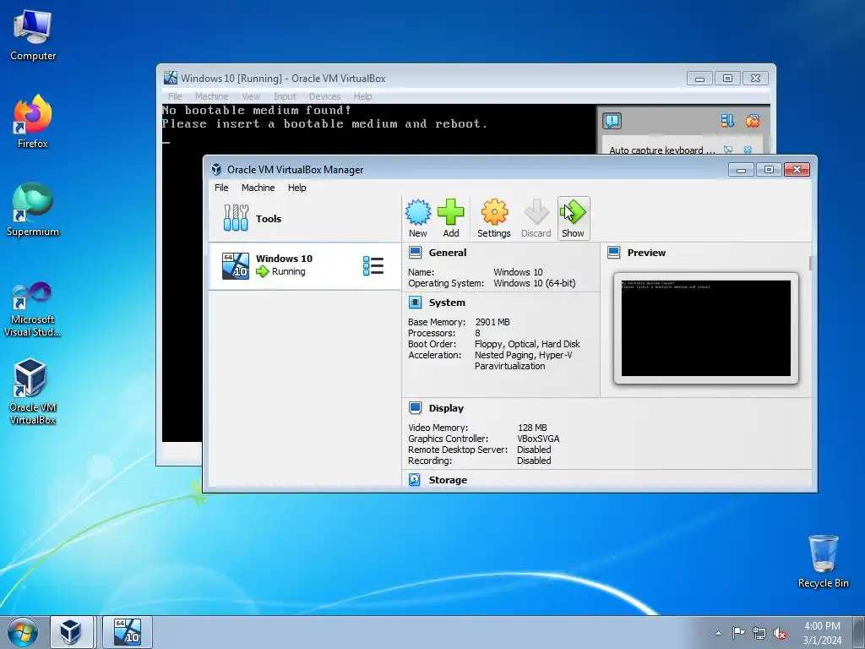Open Machine menu in Windows 10 VM window
This screenshot has width=865, height=649.
pos(211,96)
